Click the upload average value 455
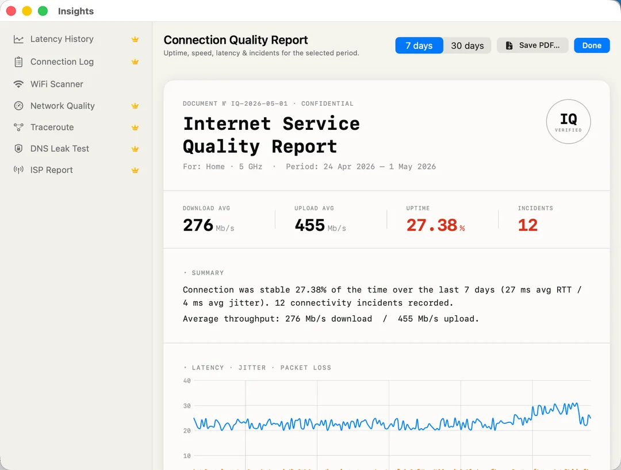This screenshot has height=470, width=621. pyautogui.click(x=310, y=225)
